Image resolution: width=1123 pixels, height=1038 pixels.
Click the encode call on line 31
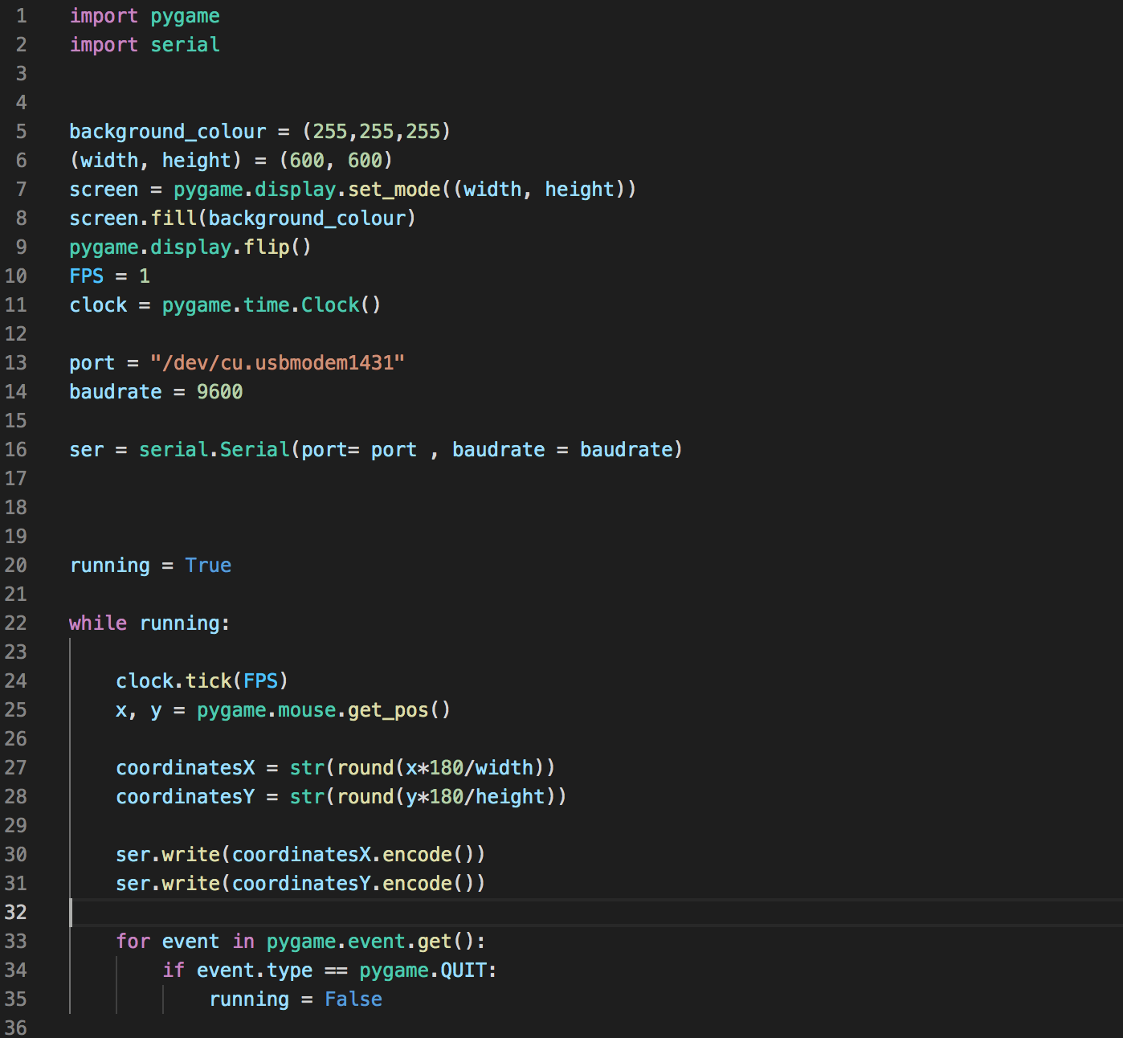[x=415, y=883]
